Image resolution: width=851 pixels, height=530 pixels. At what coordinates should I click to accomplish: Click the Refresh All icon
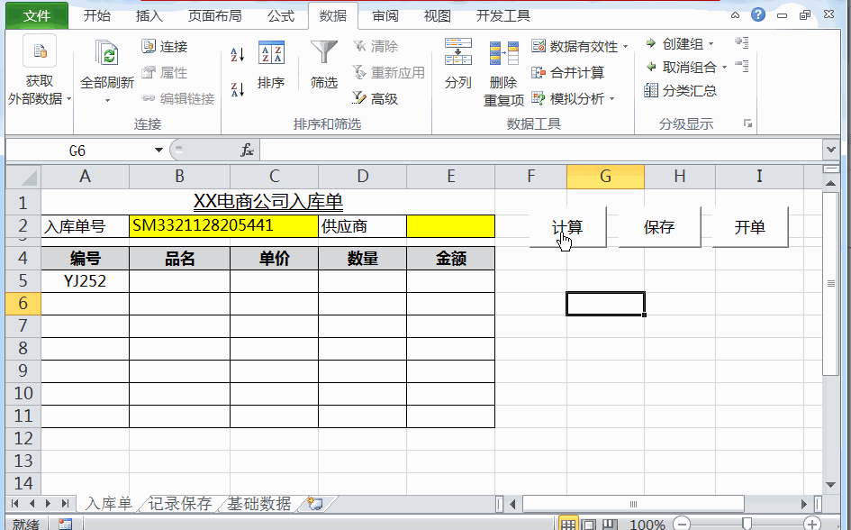[x=106, y=54]
